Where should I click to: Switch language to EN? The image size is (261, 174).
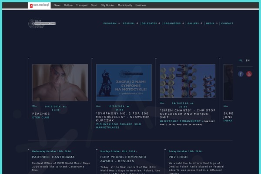pyautogui.click(x=248, y=60)
